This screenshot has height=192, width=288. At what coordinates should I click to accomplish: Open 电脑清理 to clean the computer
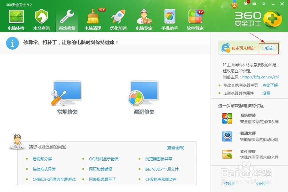click(92, 19)
